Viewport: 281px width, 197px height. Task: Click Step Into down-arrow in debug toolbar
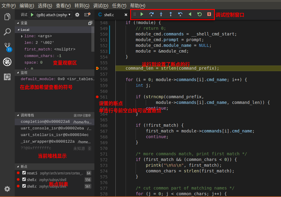click(161, 14)
